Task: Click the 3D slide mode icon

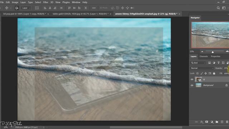Action: tap(127, 8)
